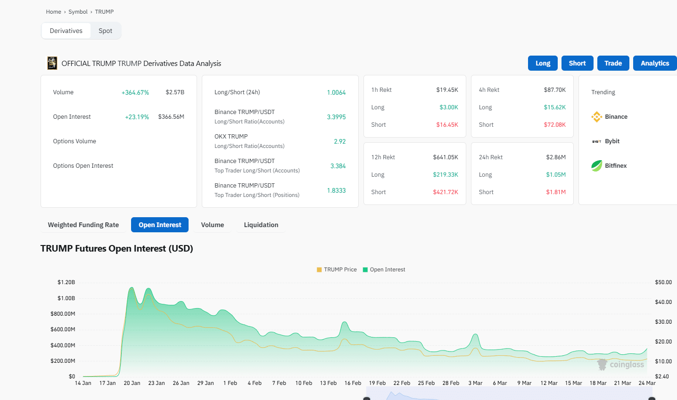The image size is (677, 400).
Task: Switch to the Spot tab
Action: pos(106,31)
